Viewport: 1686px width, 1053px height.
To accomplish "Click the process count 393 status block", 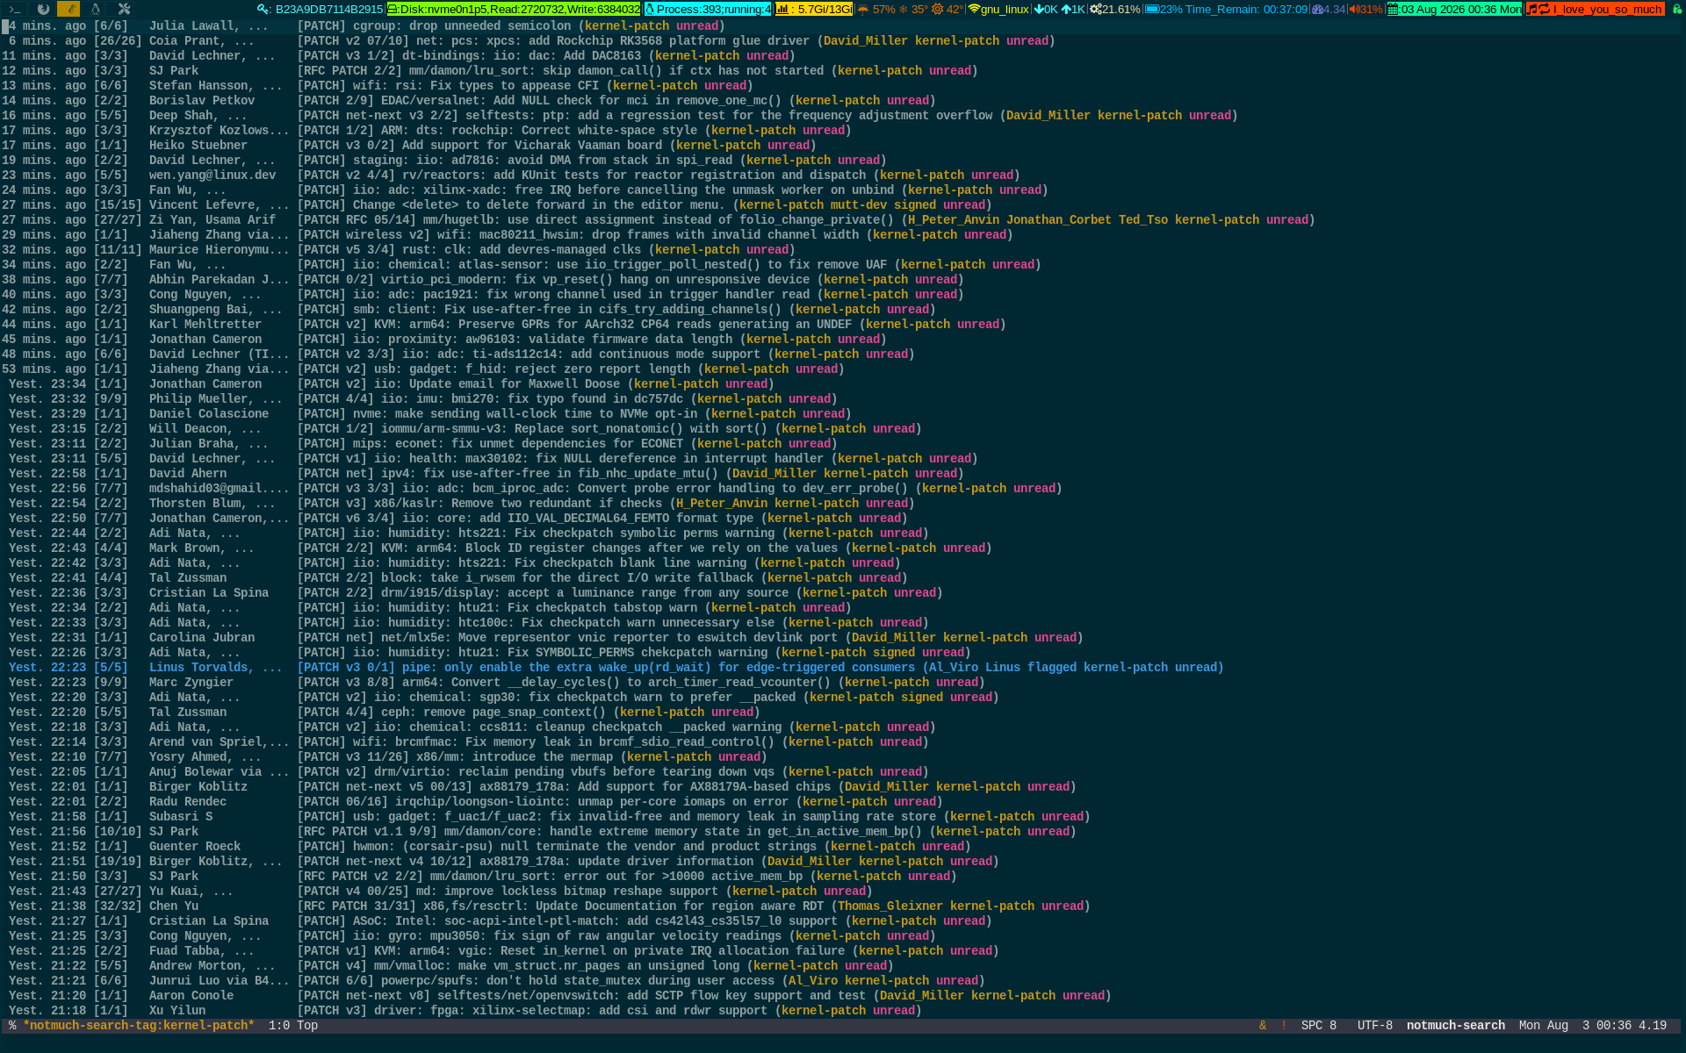I will (708, 9).
